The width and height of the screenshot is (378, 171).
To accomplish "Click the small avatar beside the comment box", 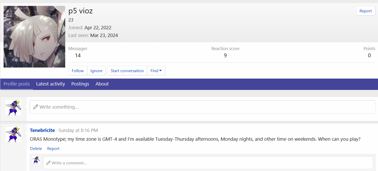I will 36,160.
